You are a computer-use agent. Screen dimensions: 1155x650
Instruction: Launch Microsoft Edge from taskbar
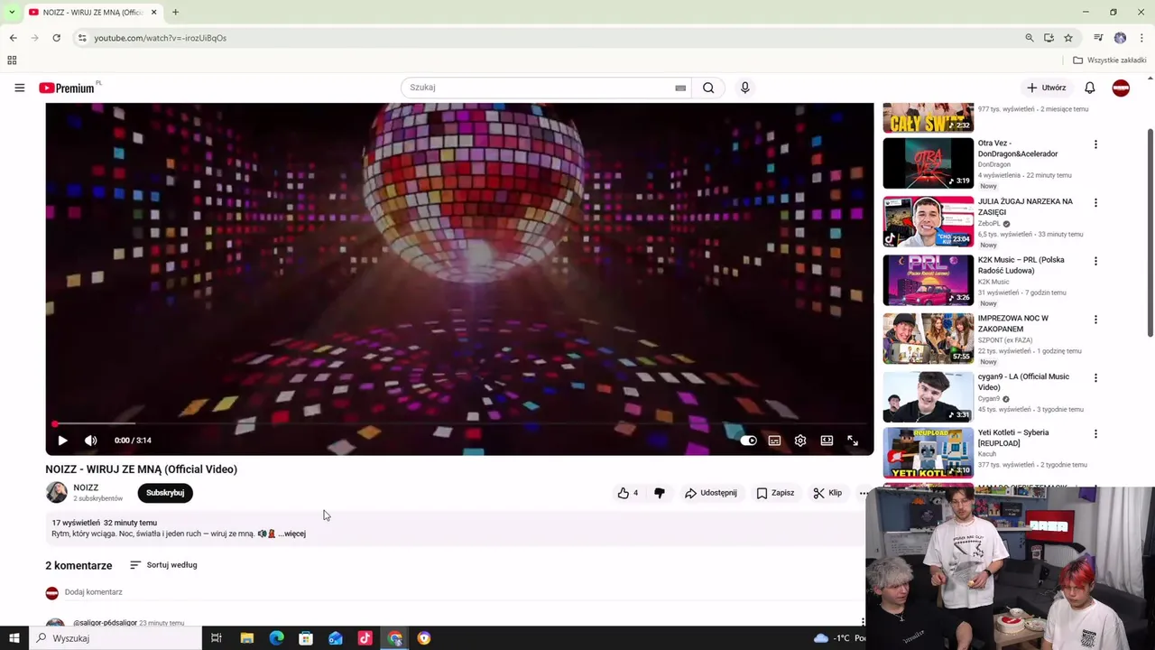click(x=276, y=638)
